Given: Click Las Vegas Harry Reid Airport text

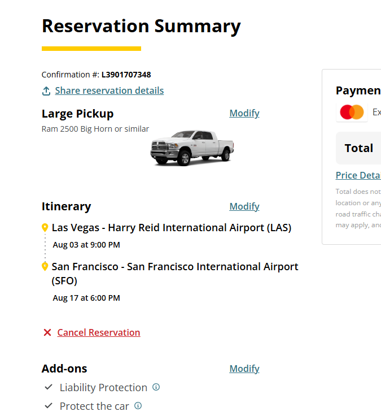Looking at the screenshot, I should (172, 228).
